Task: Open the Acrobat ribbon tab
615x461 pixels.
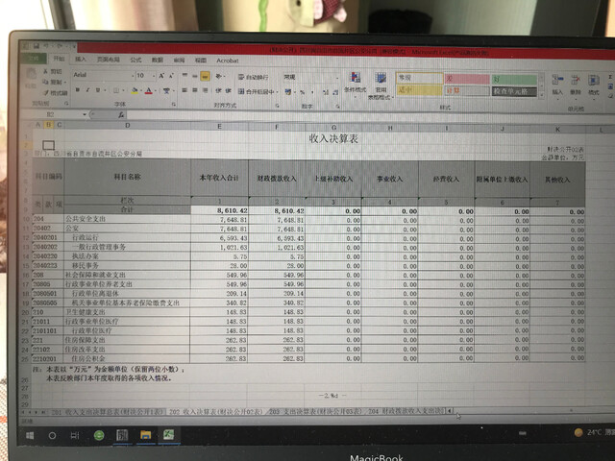Action: [228, 60]
